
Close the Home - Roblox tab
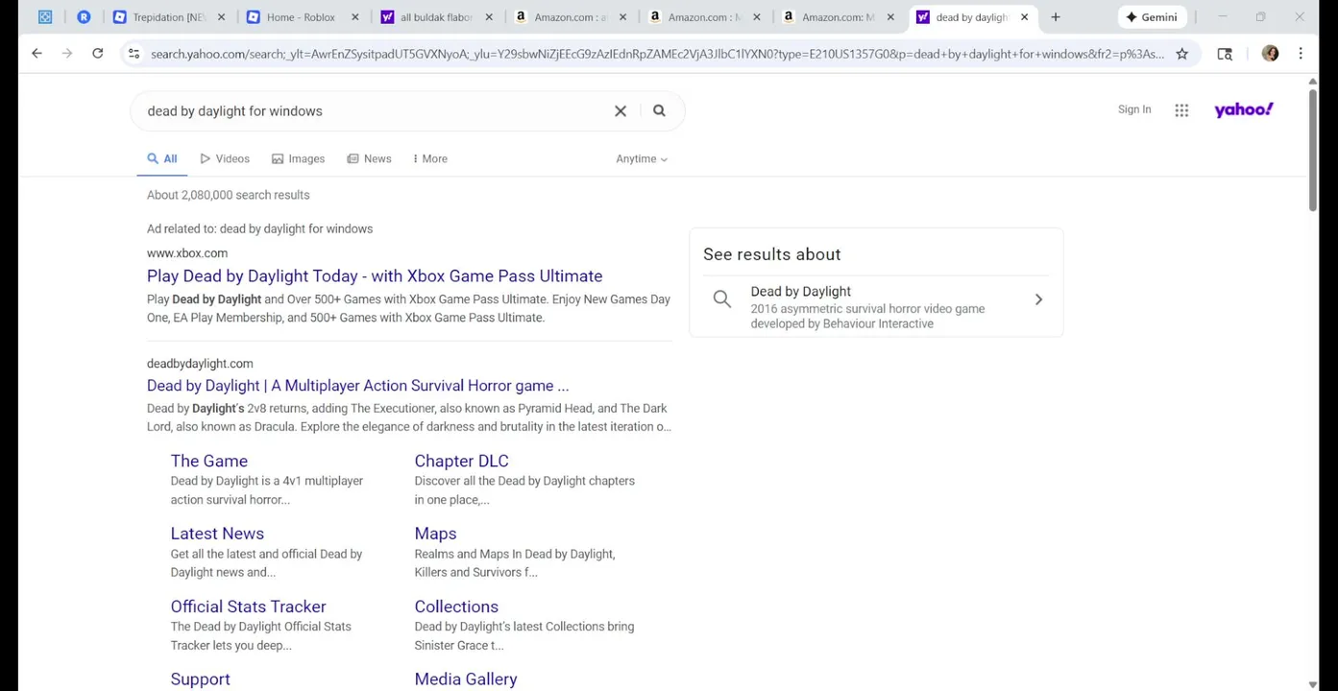(354, 17)
